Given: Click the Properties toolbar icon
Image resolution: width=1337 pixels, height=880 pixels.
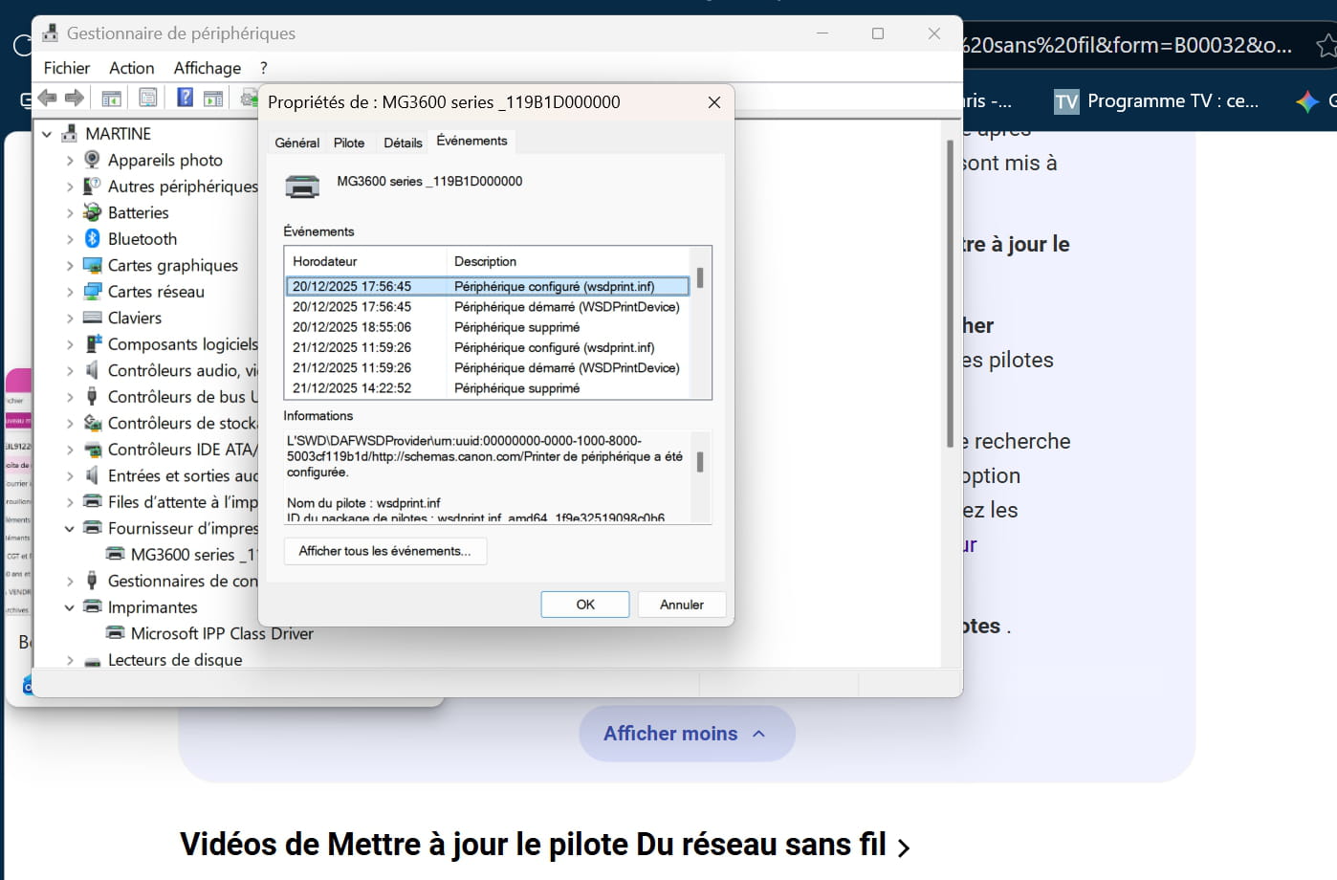Looking at the screenshot, I should click(148, 98).
